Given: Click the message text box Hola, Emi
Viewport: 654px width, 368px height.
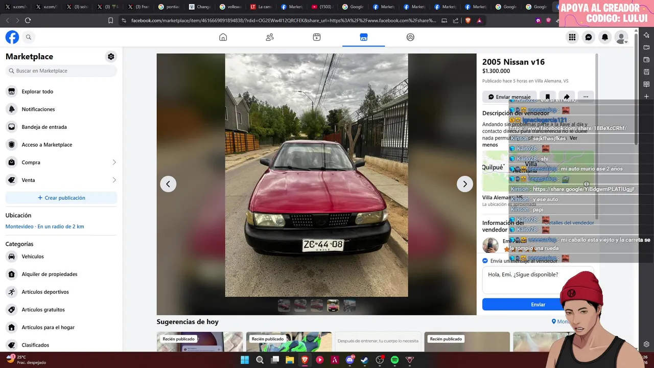Looking at the screenshot, I should click(x=538, y=280).
